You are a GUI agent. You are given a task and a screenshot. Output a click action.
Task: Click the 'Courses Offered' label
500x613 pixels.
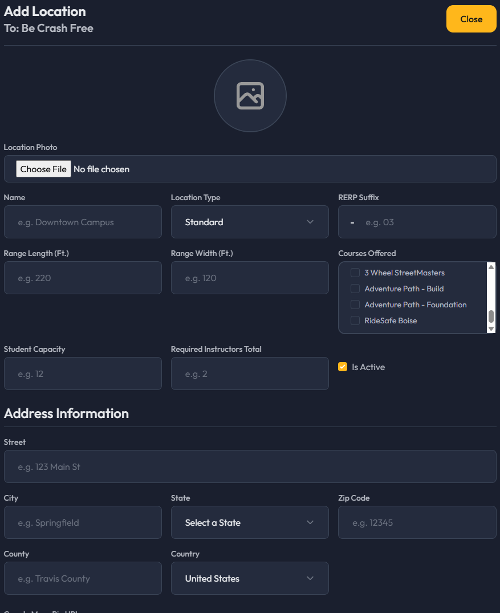pyautogui.click(x=367, y=253)
